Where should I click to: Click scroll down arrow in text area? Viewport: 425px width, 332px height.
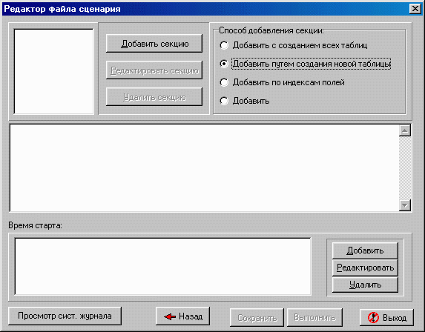pyautogui.click(x=405, y=205)
